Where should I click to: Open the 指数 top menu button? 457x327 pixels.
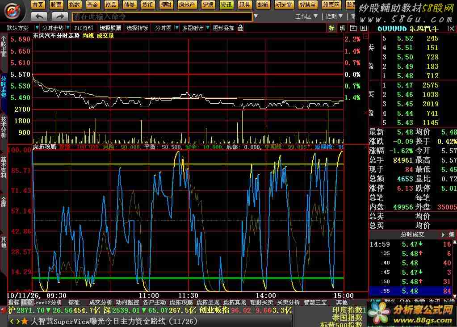(74, 4)
